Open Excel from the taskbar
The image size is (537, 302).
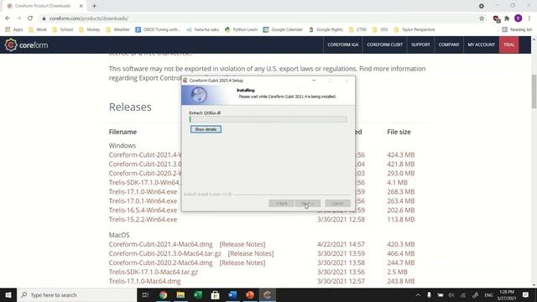[x=198, y=294]
